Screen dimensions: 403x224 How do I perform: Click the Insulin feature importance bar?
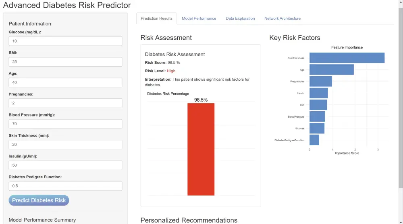318,93
